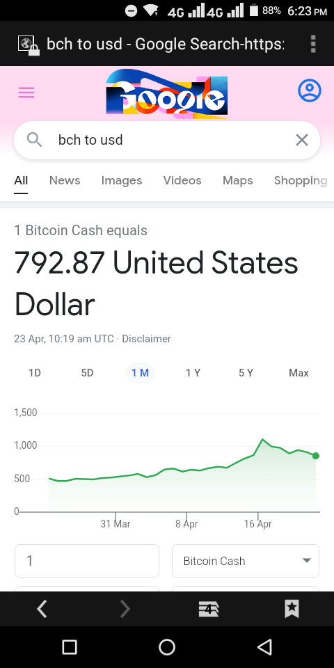This screenshot has height=668, width=334.
Task: Switch chart range to Max
Action: 299,373
